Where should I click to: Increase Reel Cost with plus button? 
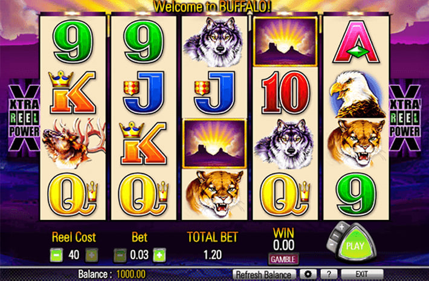(x=92, y=255)
